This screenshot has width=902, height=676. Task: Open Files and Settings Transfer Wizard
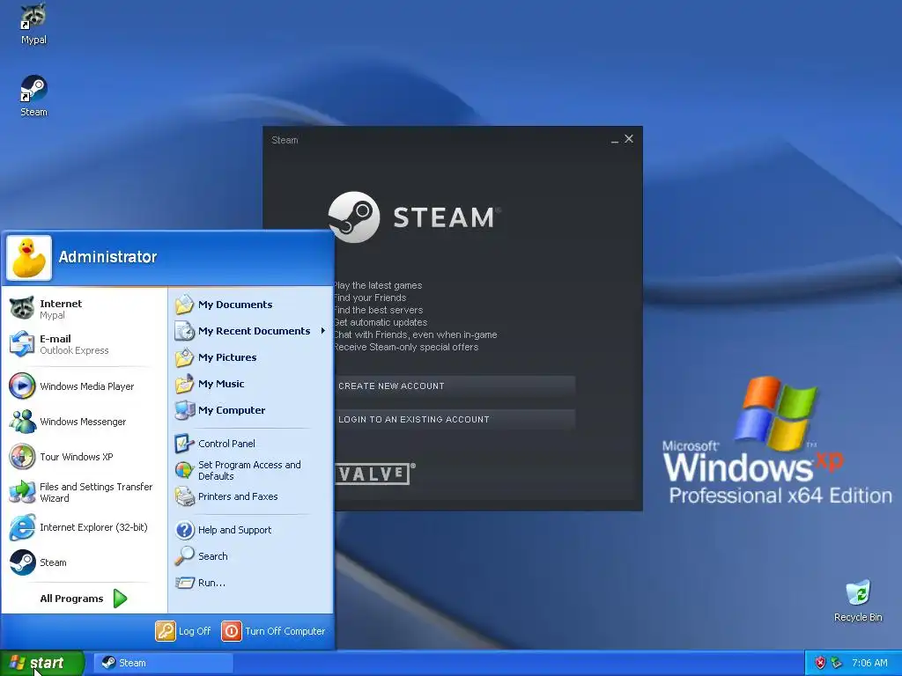[84, 492]
